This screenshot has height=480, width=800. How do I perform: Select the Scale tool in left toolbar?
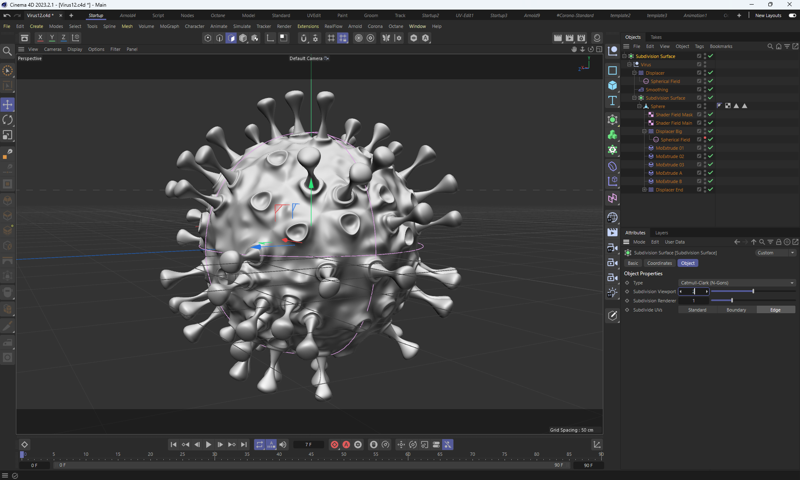coord(7,135)
